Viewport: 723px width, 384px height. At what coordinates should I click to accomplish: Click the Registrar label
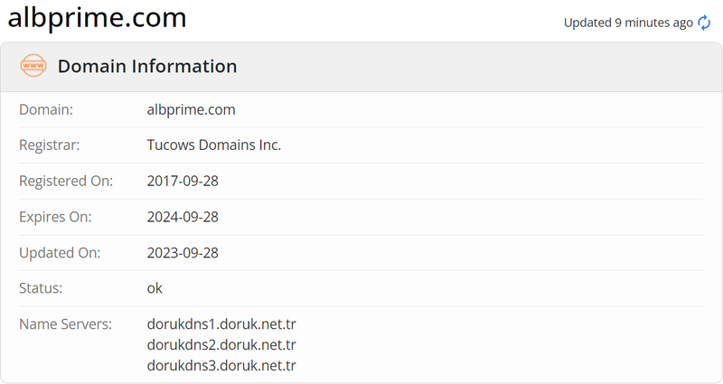(x=50, y=145)
